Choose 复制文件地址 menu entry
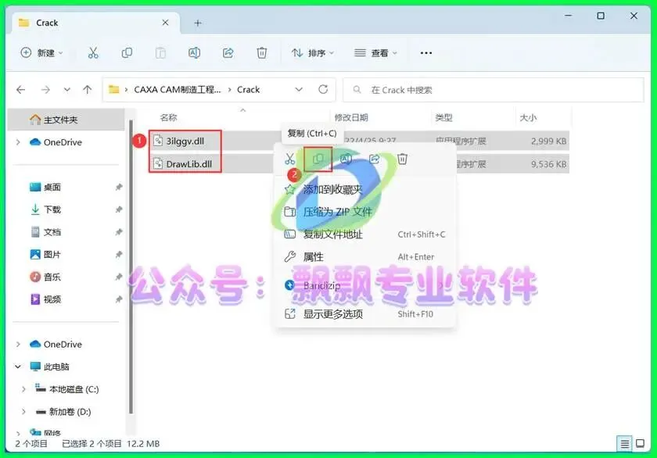Viewport: 657px width, 458px height. 364,234
